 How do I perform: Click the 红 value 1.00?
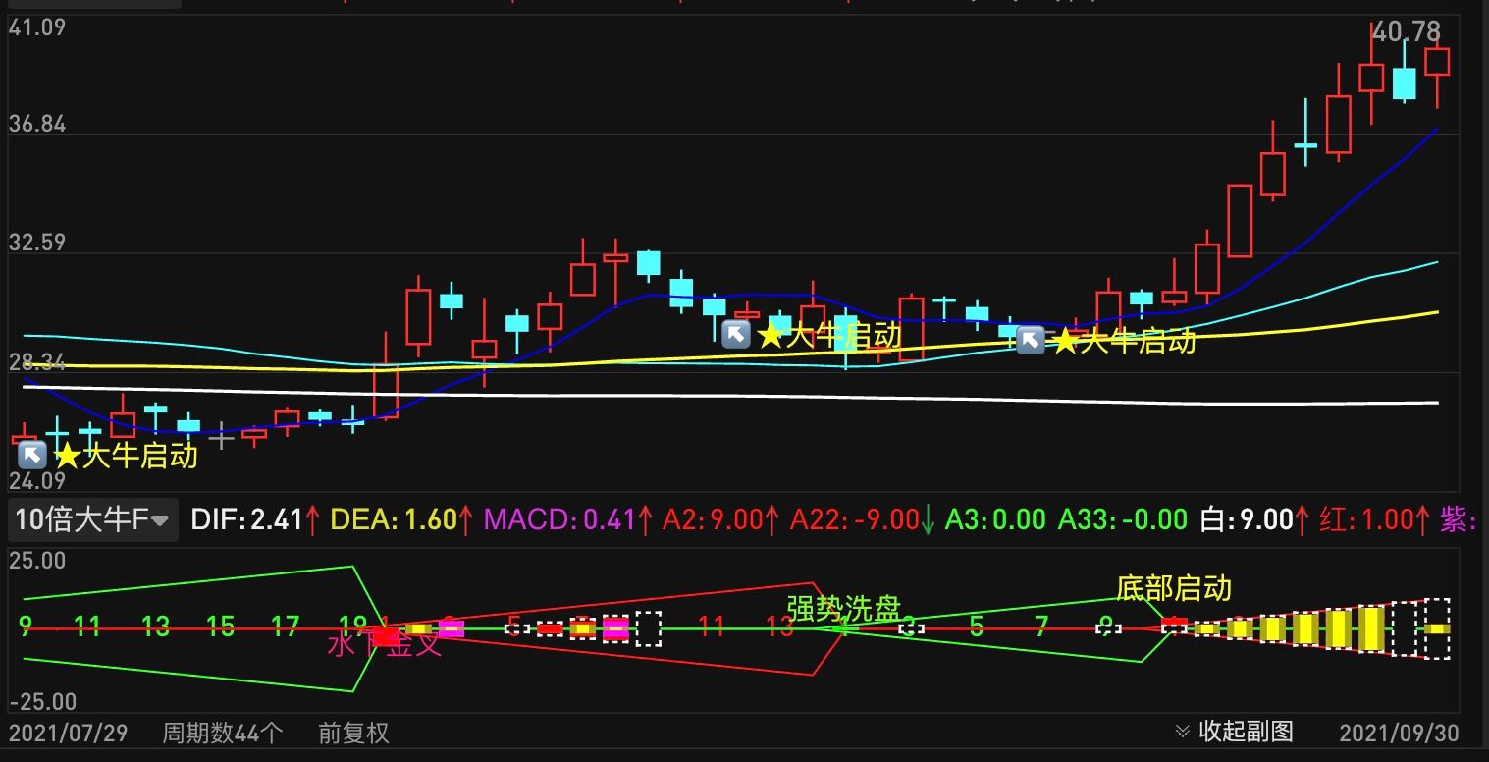coord(1387,519)
